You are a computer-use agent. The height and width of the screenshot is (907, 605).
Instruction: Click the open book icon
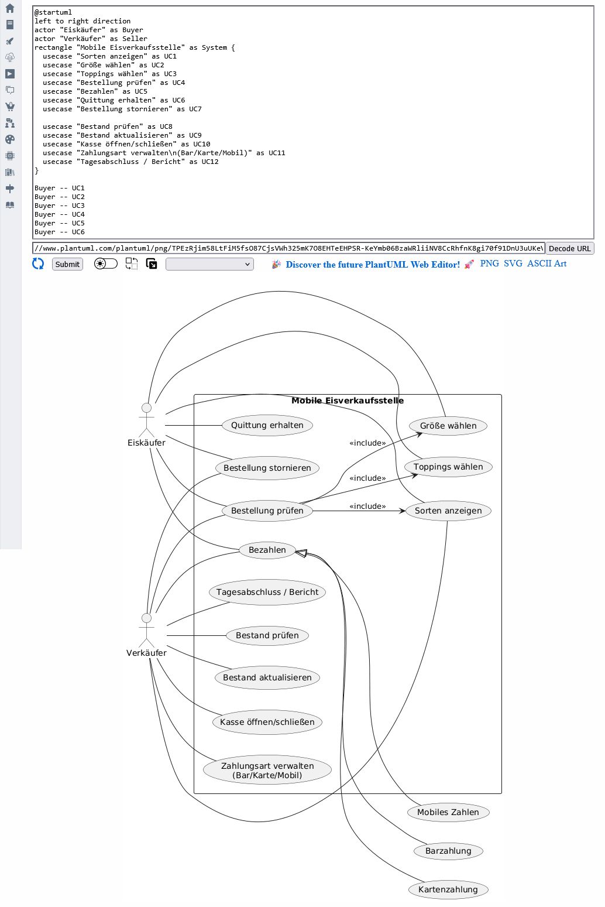point(10,205)
